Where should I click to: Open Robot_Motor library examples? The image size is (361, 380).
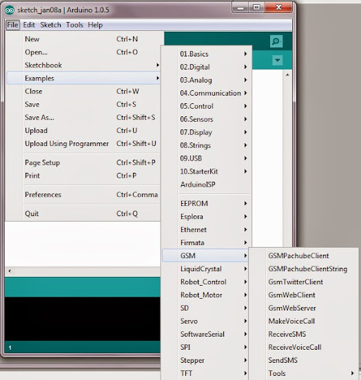coord(206,295)
